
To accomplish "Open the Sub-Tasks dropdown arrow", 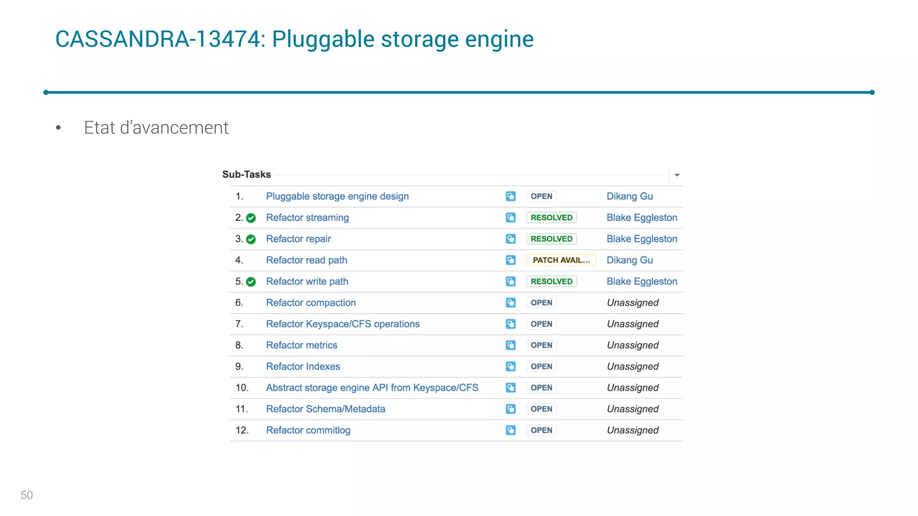I will point(677,175).
